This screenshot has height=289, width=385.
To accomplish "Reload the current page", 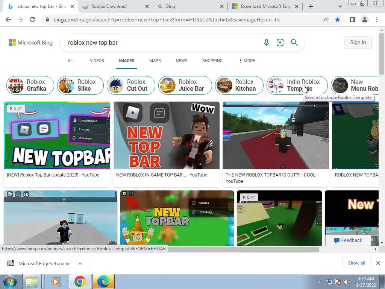I will (32, 20).
